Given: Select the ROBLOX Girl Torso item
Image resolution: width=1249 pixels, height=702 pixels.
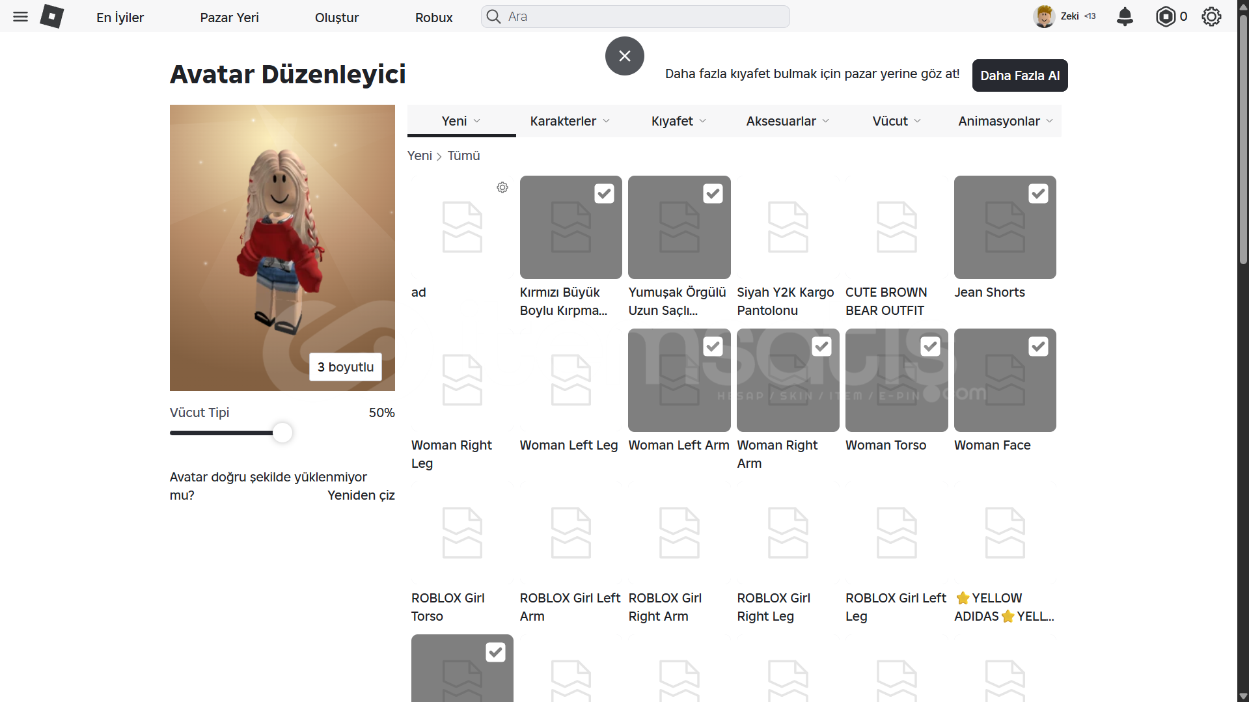Looking at the screenshot, I should click(462, 533).
